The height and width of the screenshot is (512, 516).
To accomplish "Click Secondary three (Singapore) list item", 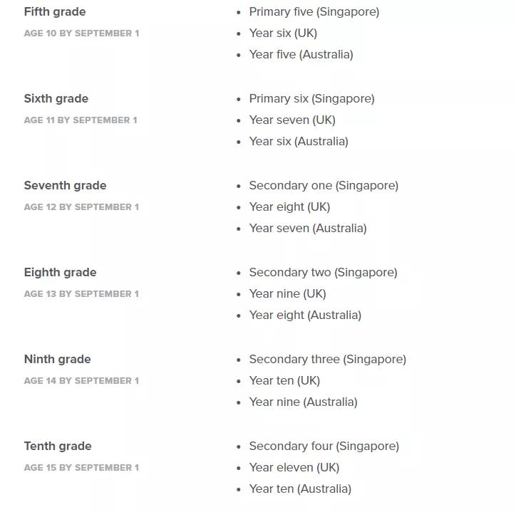I will [327, 360].
